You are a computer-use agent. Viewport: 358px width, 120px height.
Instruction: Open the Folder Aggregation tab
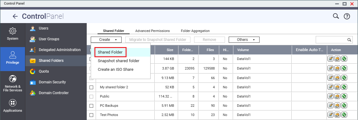coord(195,31)
